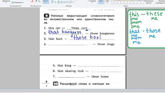
Task: Click the green handwritten 'this' in the note
Action: (x=134, y=14)
